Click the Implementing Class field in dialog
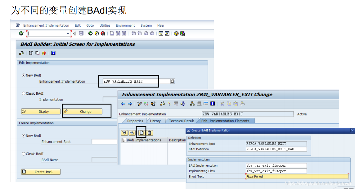 tap(276, 171)
